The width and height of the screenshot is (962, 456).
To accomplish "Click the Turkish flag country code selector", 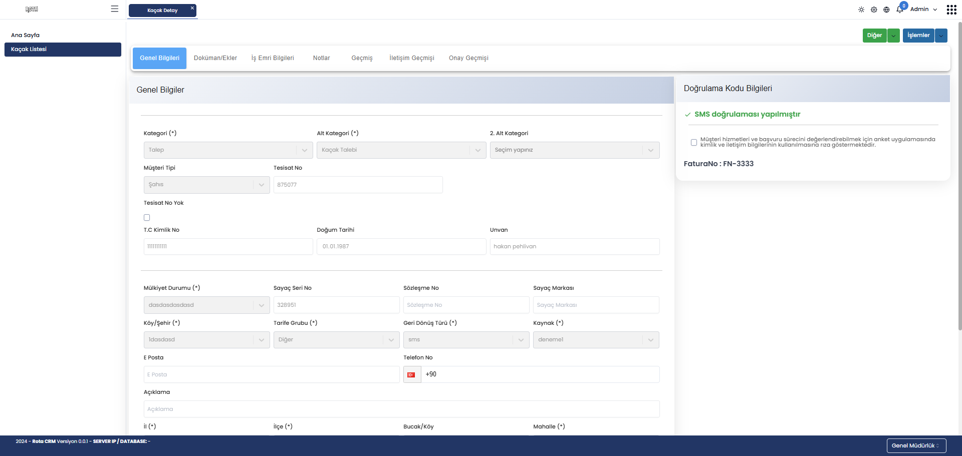I will click(x=412, y=374).
